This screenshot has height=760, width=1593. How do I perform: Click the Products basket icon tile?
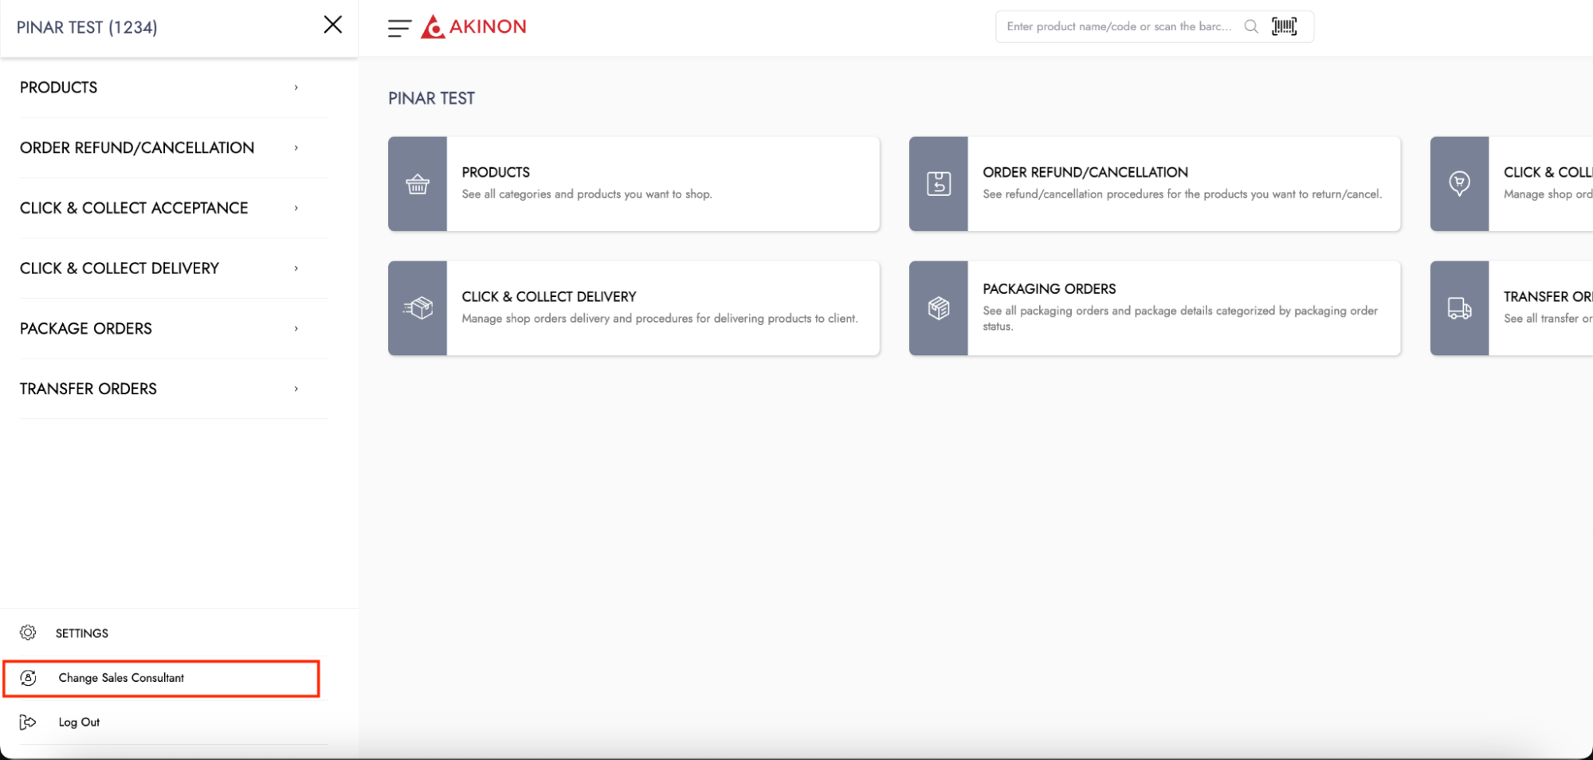(418, 184)
